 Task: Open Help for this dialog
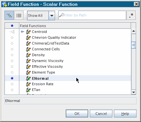pyautogui.click(x=125, y=114)
